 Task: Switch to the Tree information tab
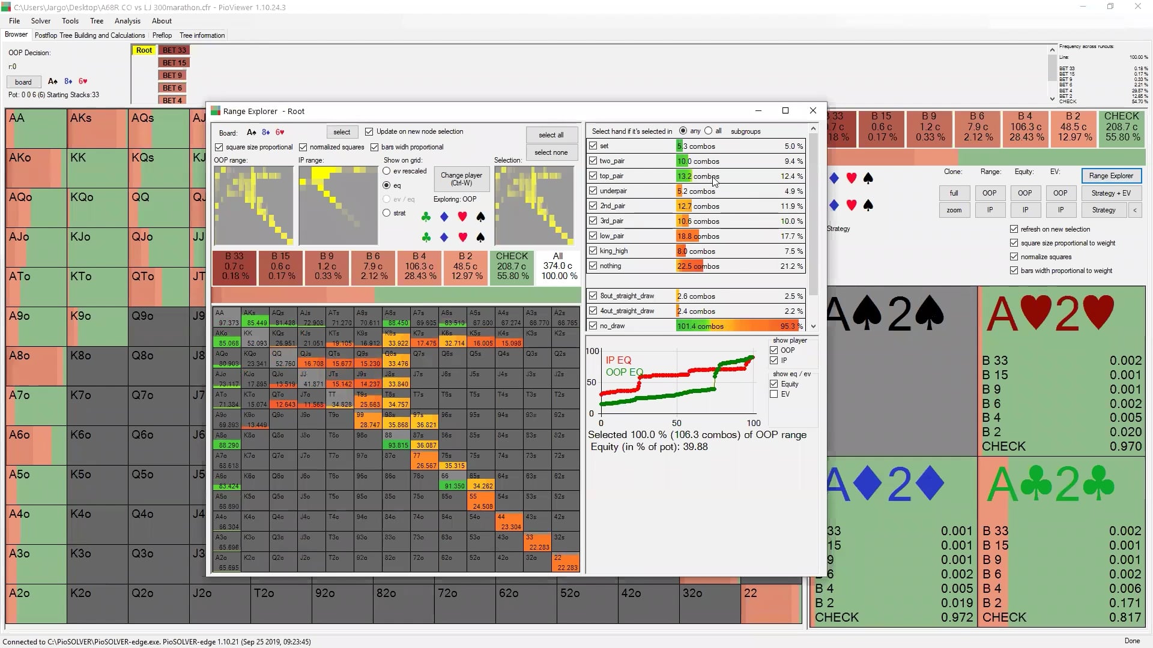click(x=202, y=35)
